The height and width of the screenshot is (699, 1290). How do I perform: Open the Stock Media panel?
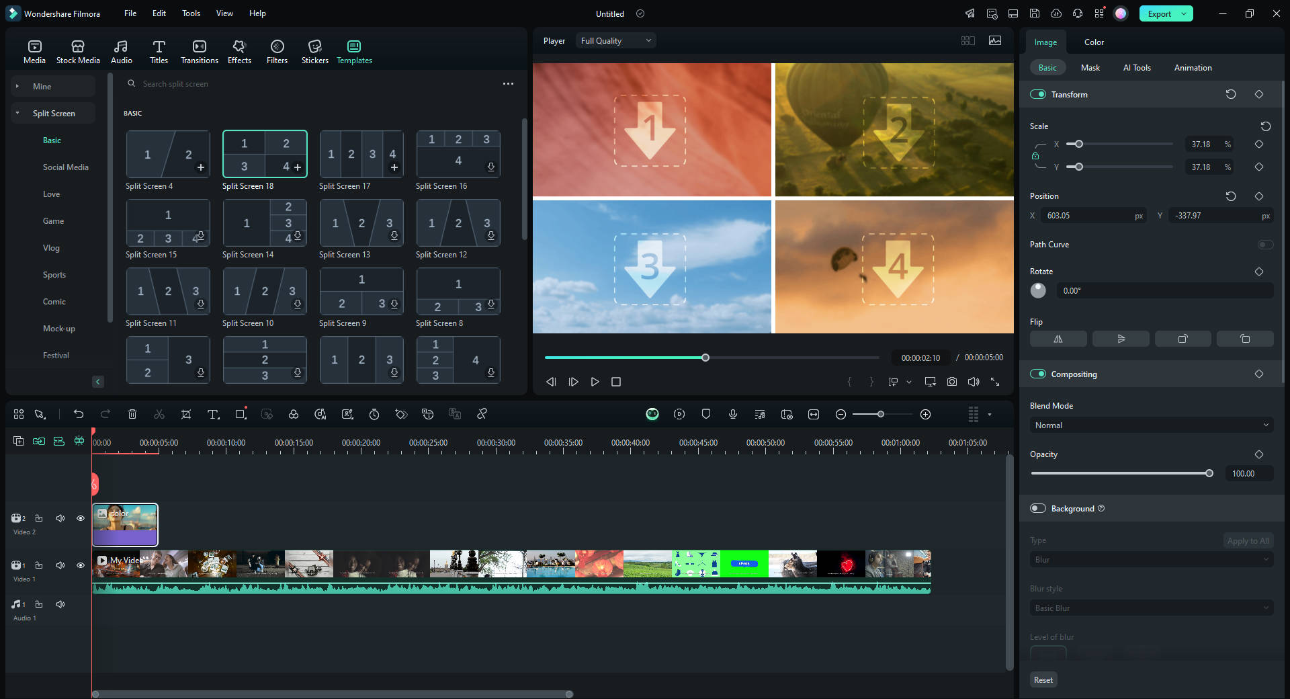[x=77, y=50]
